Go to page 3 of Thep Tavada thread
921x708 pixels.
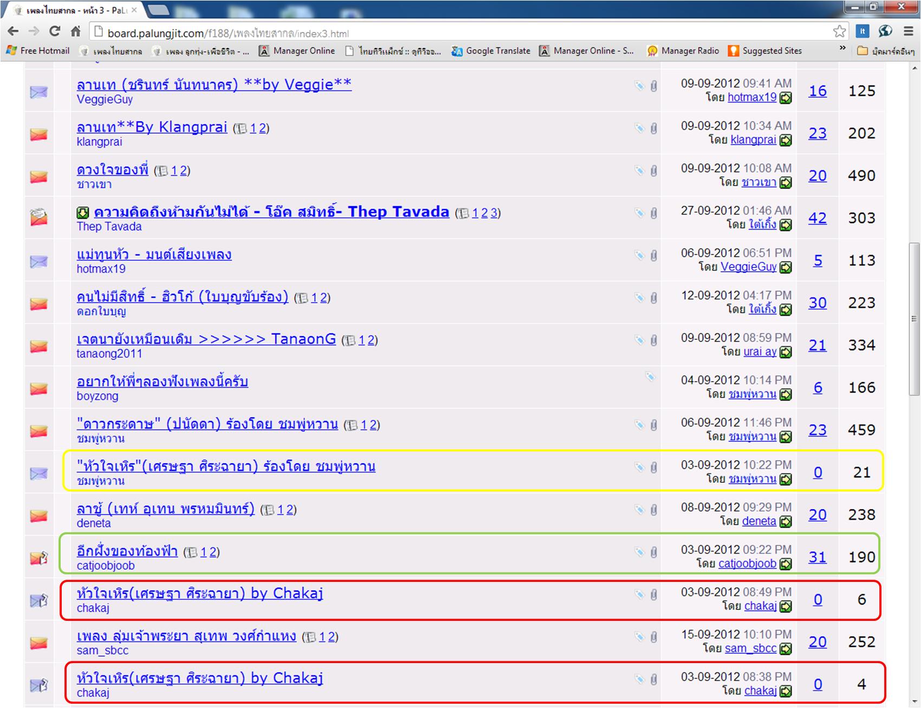click(493, 213)
